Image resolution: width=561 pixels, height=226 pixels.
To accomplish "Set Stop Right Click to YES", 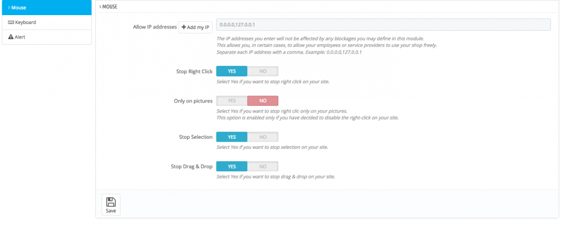I will [x=232, y=71].
